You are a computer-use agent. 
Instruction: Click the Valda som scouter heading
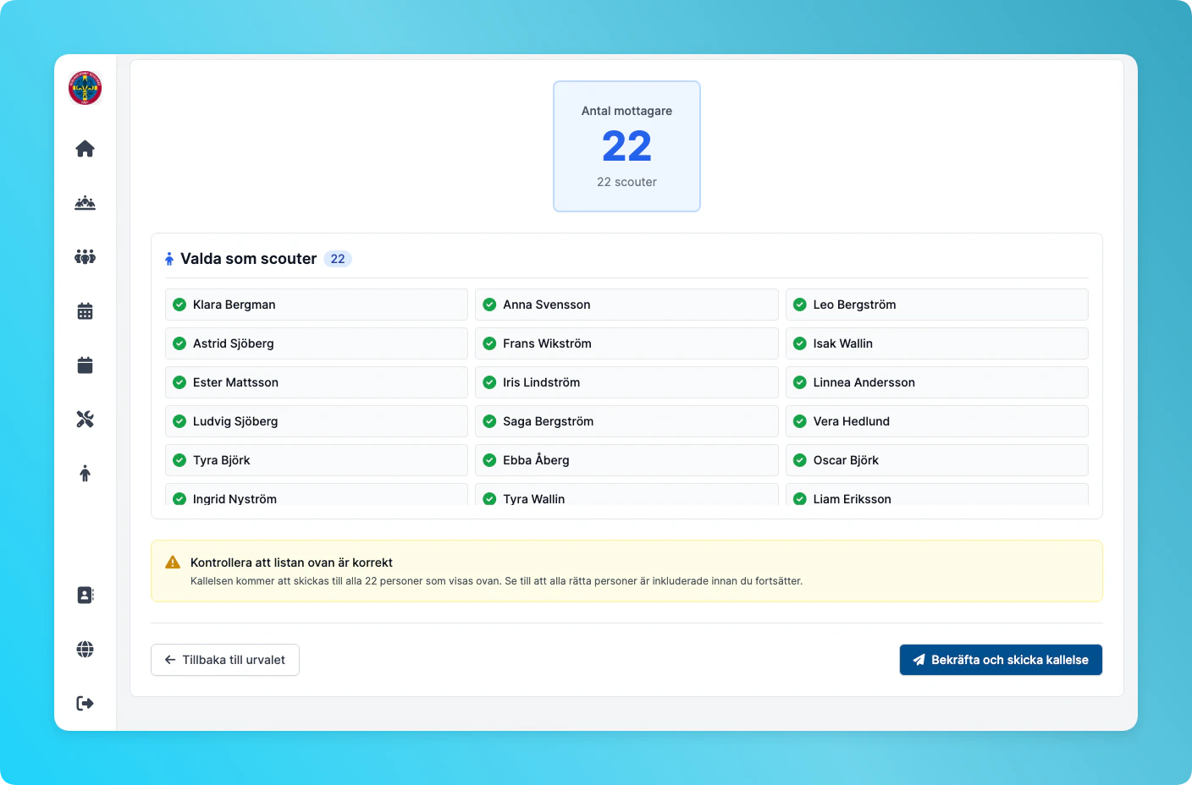click(249, 259)
